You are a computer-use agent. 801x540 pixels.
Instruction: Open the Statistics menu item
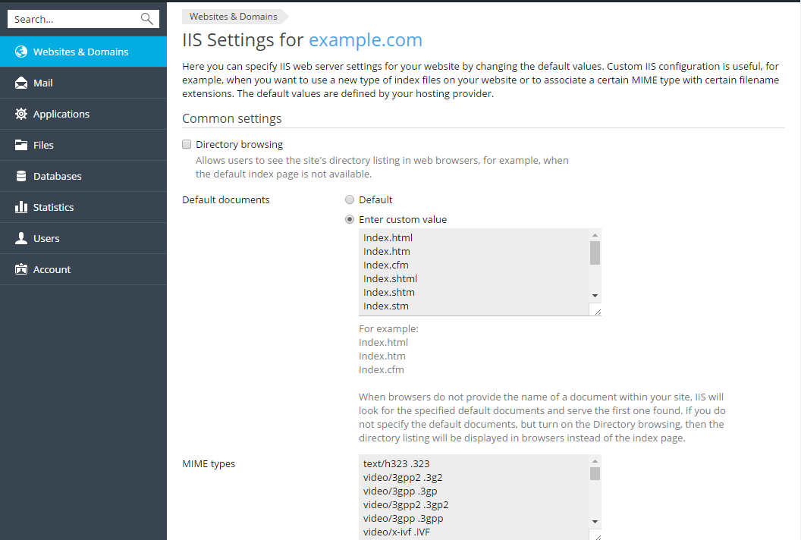[53, 208]
